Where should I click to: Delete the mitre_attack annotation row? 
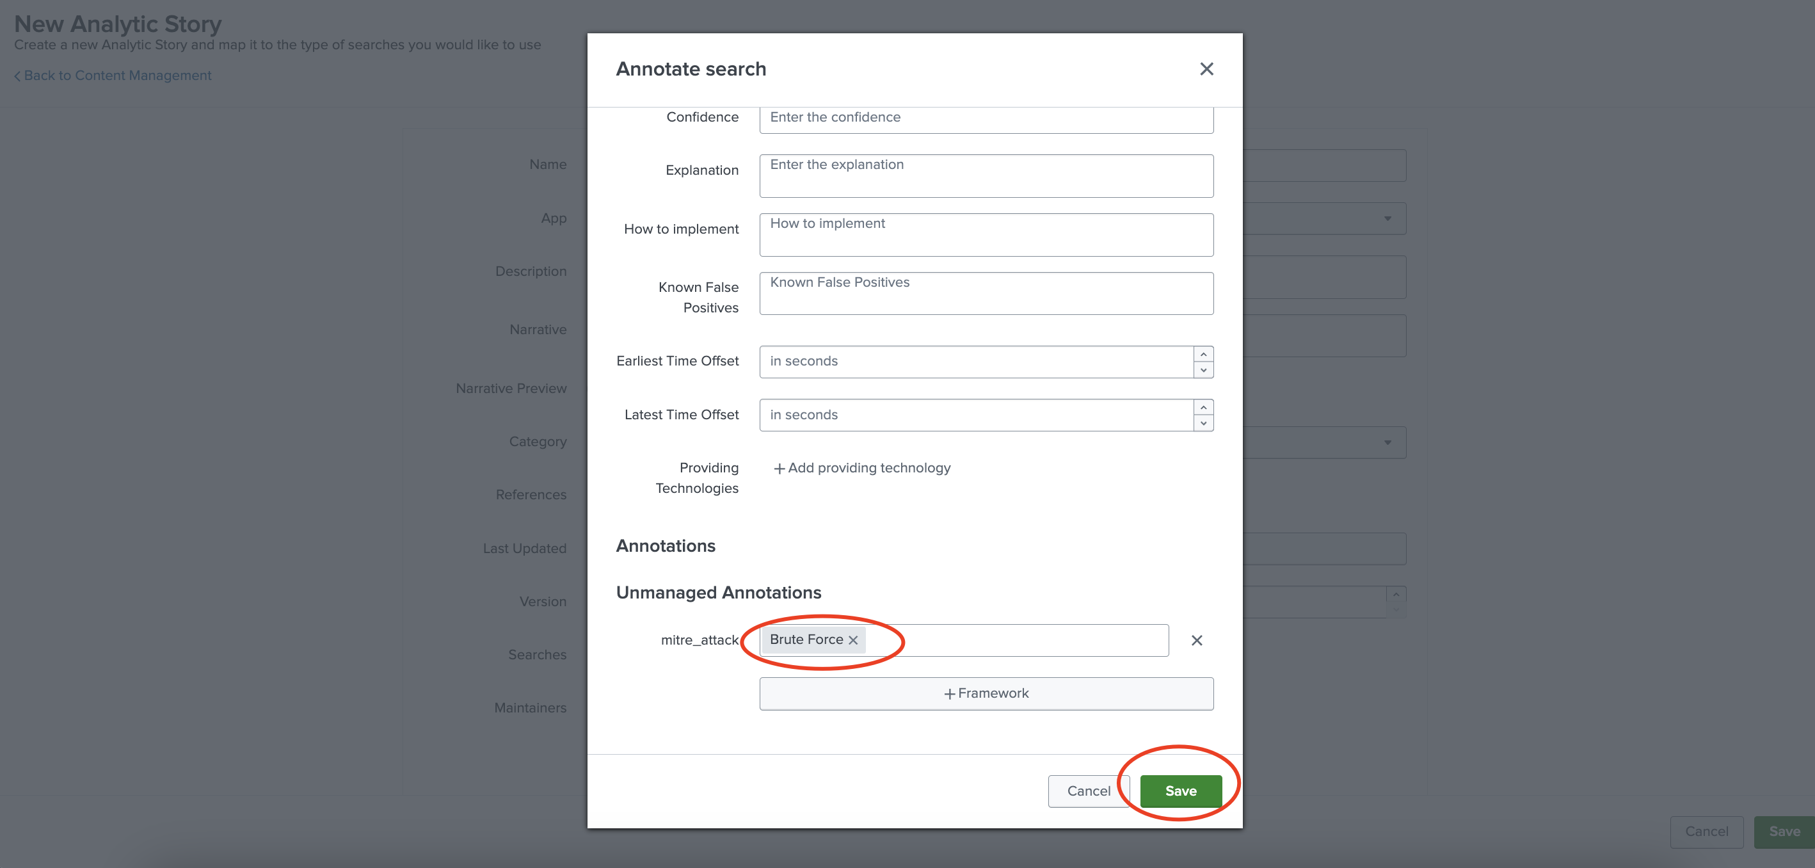tap(1196, 640)
